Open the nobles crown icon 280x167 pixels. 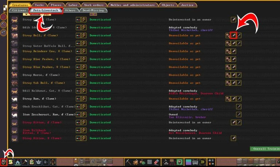[39, 162]
